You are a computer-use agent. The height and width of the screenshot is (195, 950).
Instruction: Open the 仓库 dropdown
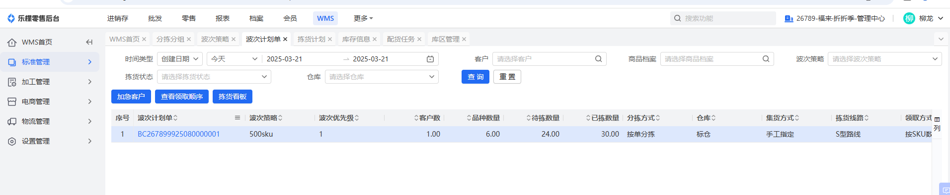[x=382, y=77]
